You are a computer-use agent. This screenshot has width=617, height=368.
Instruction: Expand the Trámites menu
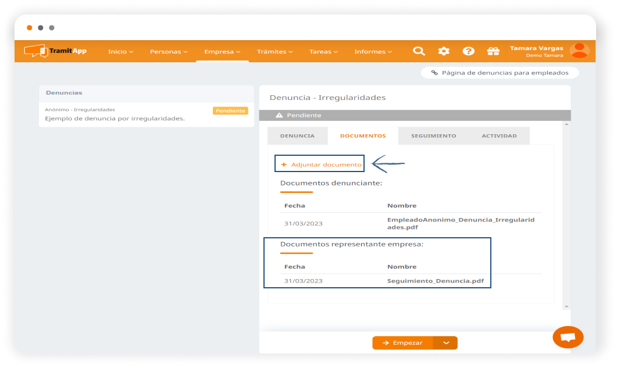274,52
